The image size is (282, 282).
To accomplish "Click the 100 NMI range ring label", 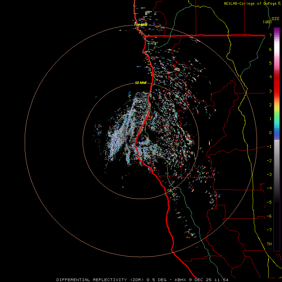I will click(141, 25).
